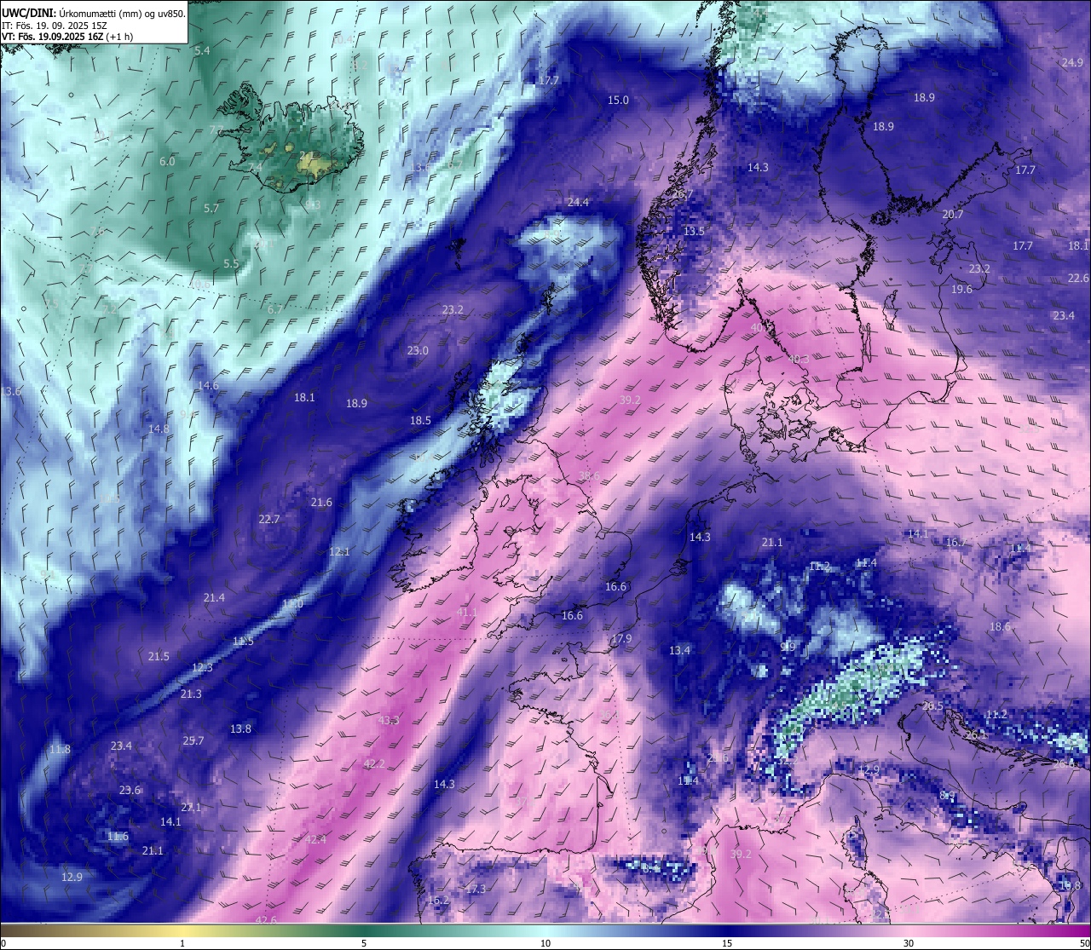Click the 21.1 value over Germany
The image size is (1091, 950).
coord(772,543)
